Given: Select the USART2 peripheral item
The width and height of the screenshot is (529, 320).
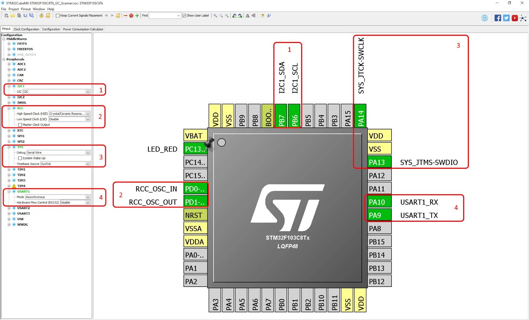Looking at the screenshot, I should (23, 208).
